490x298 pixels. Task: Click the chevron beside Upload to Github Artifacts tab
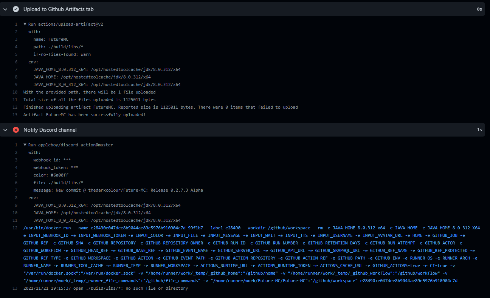tap(6, 9)
